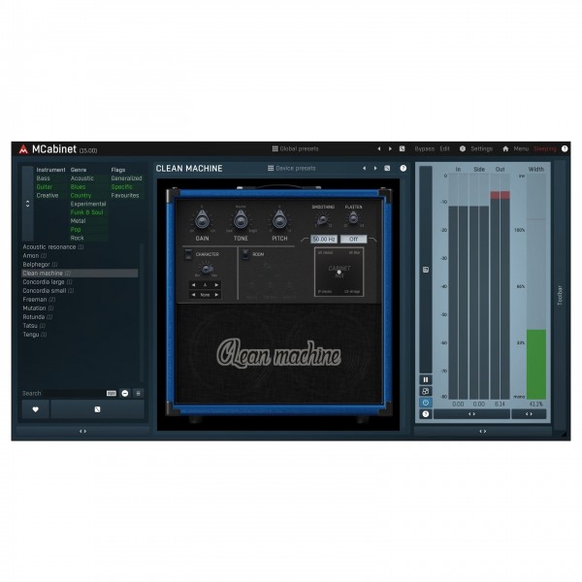This screenshot has height=582, width=582.
Task: Toggle Creative instrument filter
Action: click(x=48, y=196)
